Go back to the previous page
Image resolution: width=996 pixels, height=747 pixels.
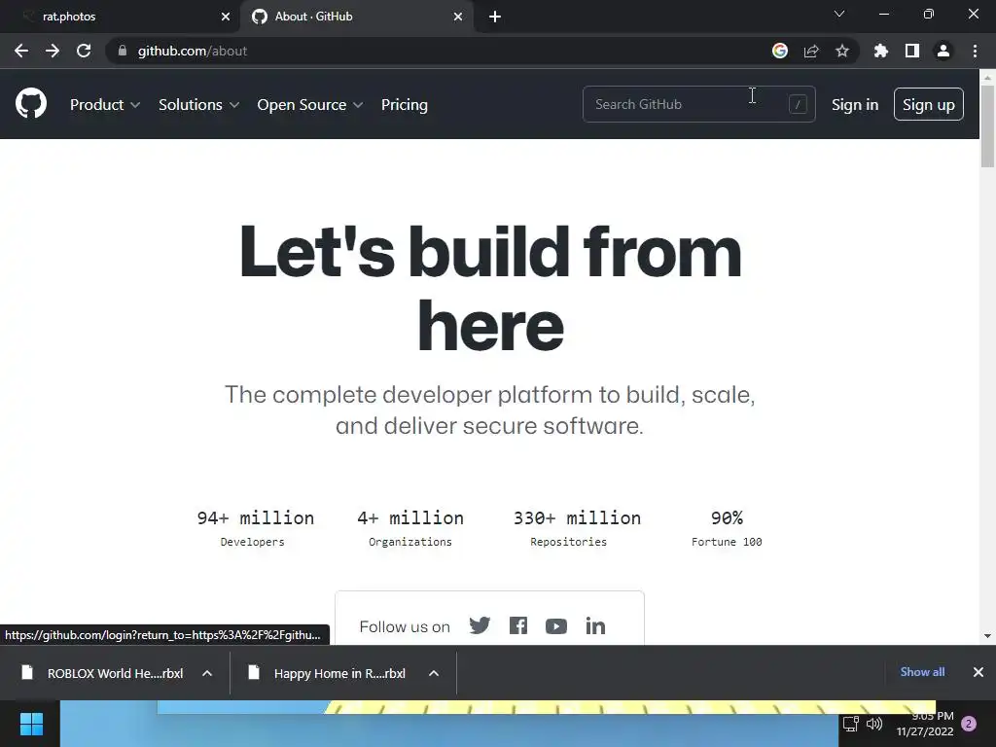pos(21,51)
